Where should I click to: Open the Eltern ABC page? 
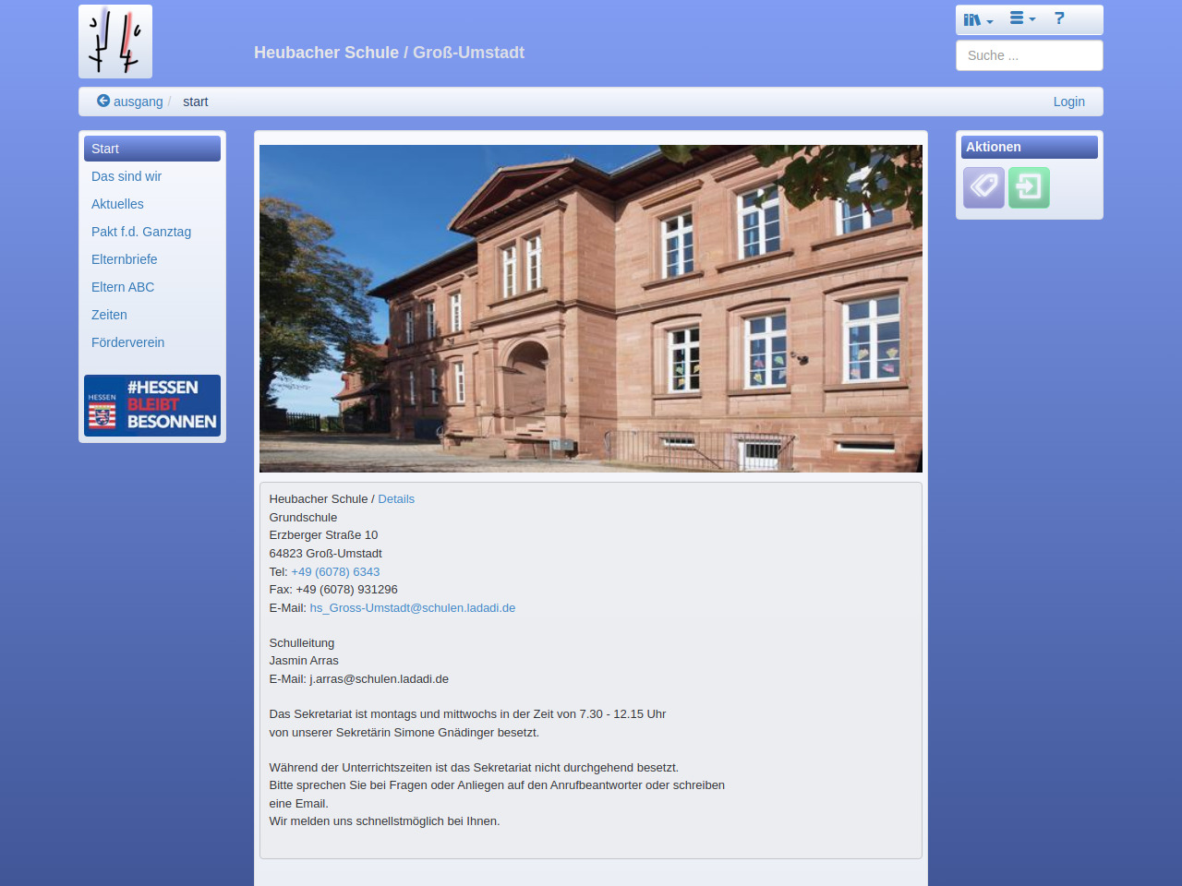[x=123, y=287]
